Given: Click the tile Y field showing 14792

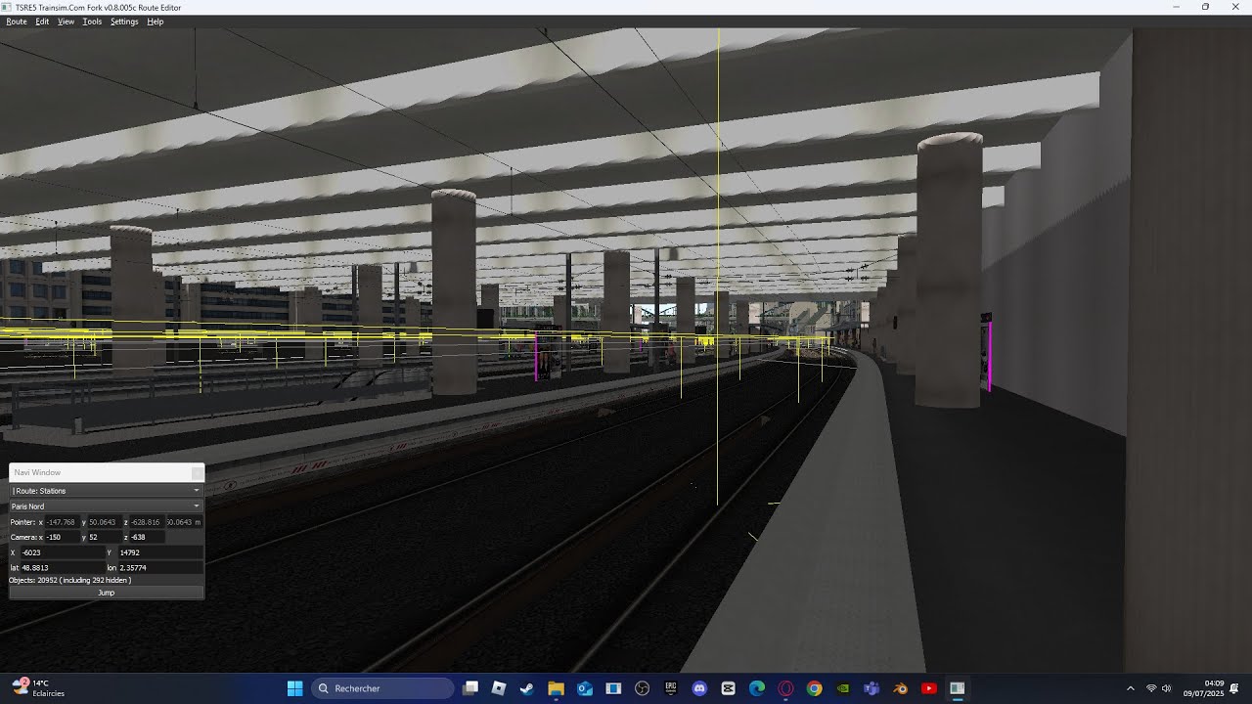Looking at the screenshot, I should (159, 552).
